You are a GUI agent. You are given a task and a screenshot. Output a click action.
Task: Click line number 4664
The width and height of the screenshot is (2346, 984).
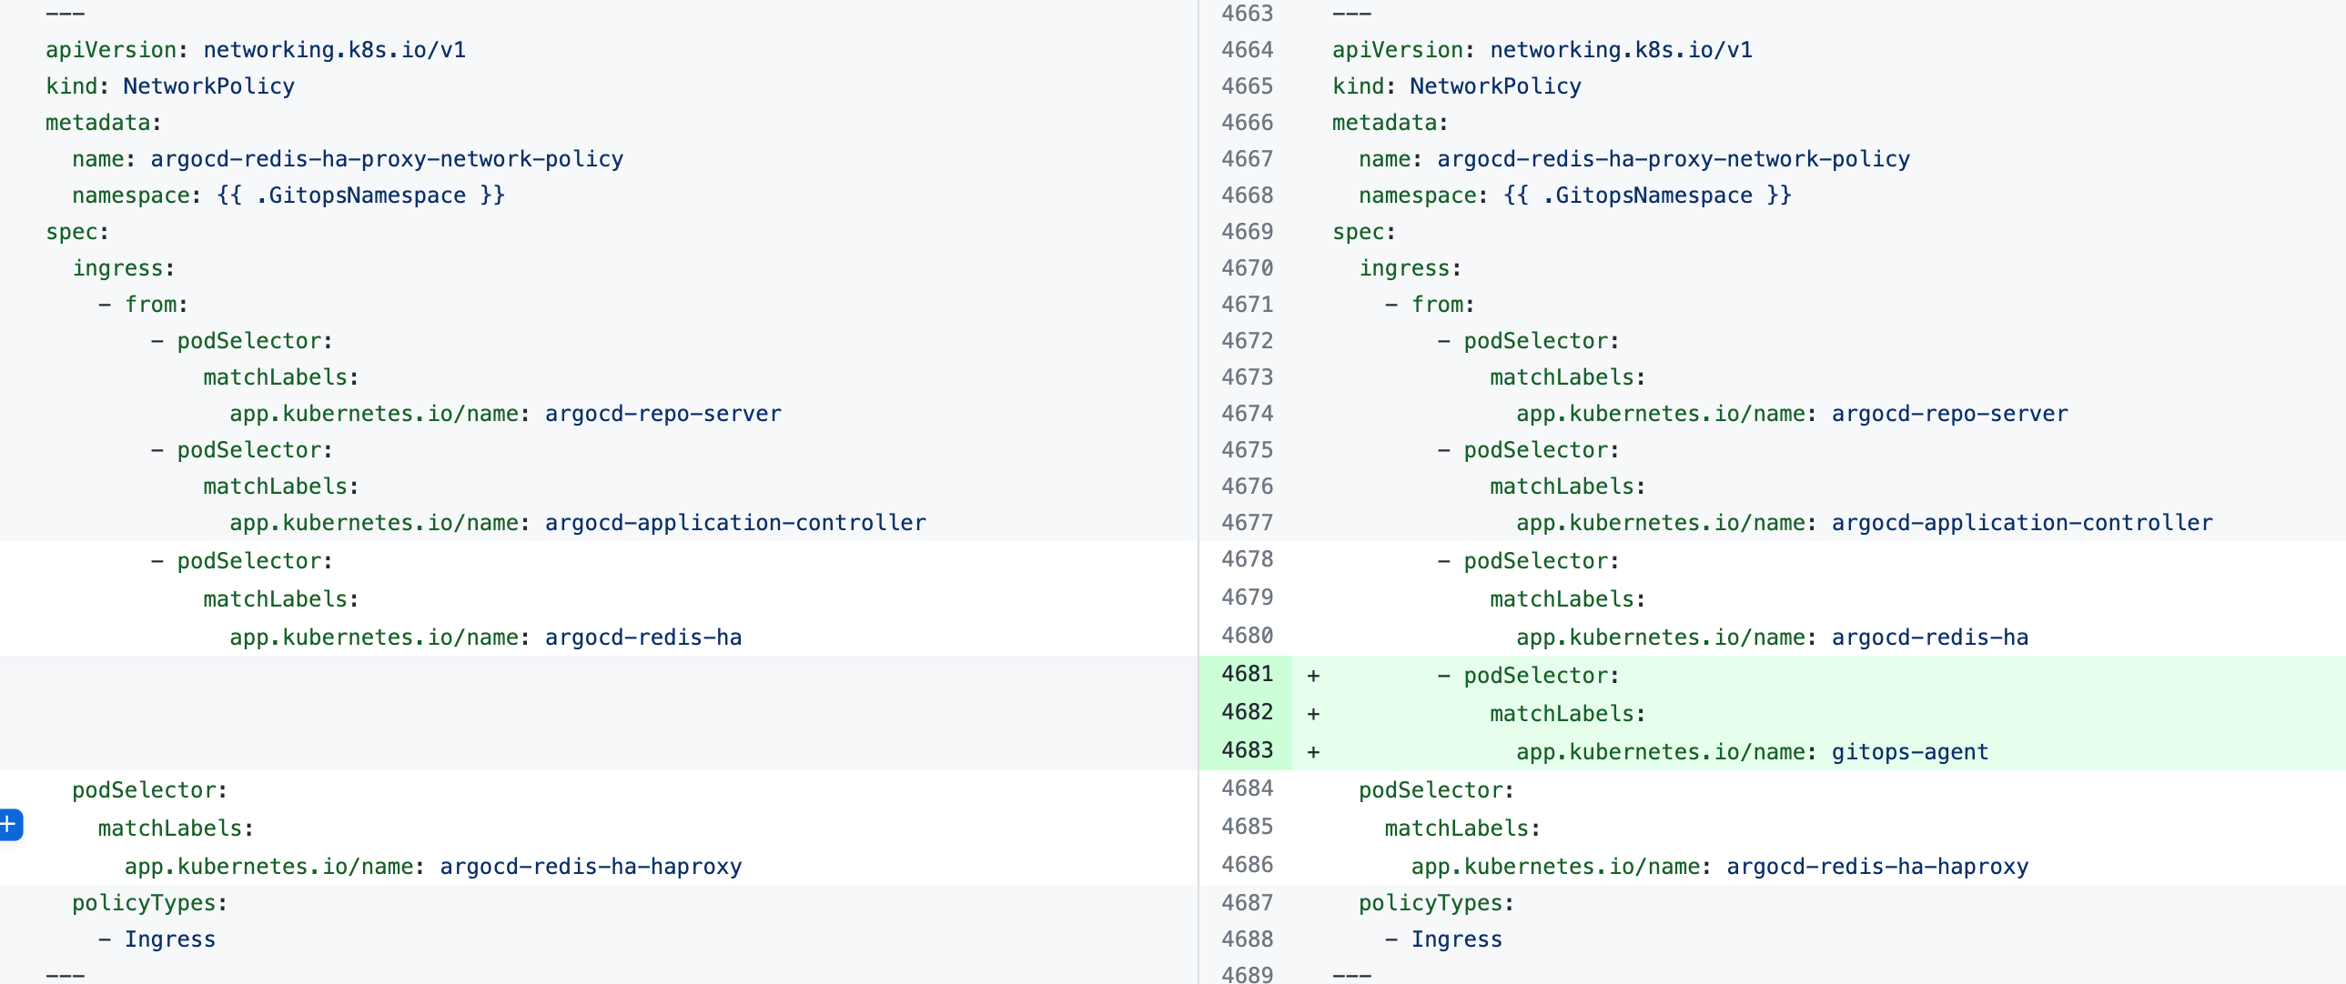(1247, 50)
